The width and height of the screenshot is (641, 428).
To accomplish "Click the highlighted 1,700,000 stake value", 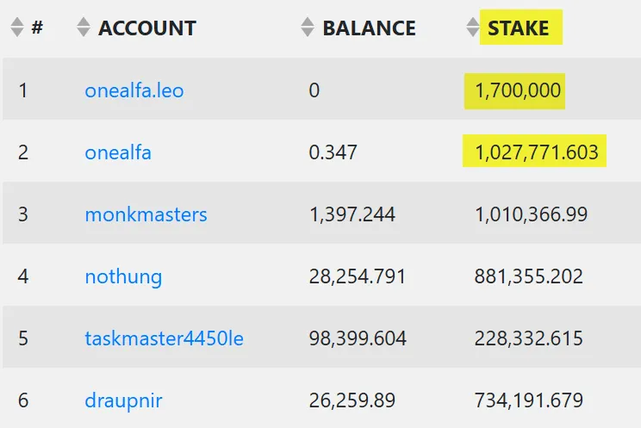I will [x=518, y=90].
